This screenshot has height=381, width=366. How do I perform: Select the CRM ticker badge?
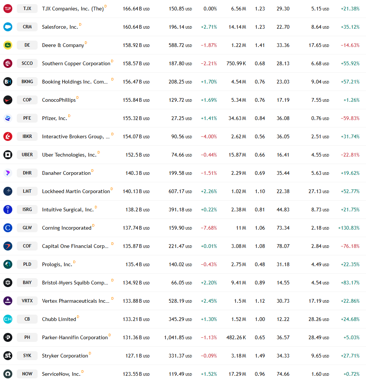[x=27, y=27]
